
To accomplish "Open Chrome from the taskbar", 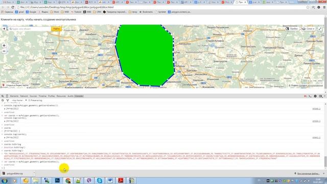I will tap(68, 180).
